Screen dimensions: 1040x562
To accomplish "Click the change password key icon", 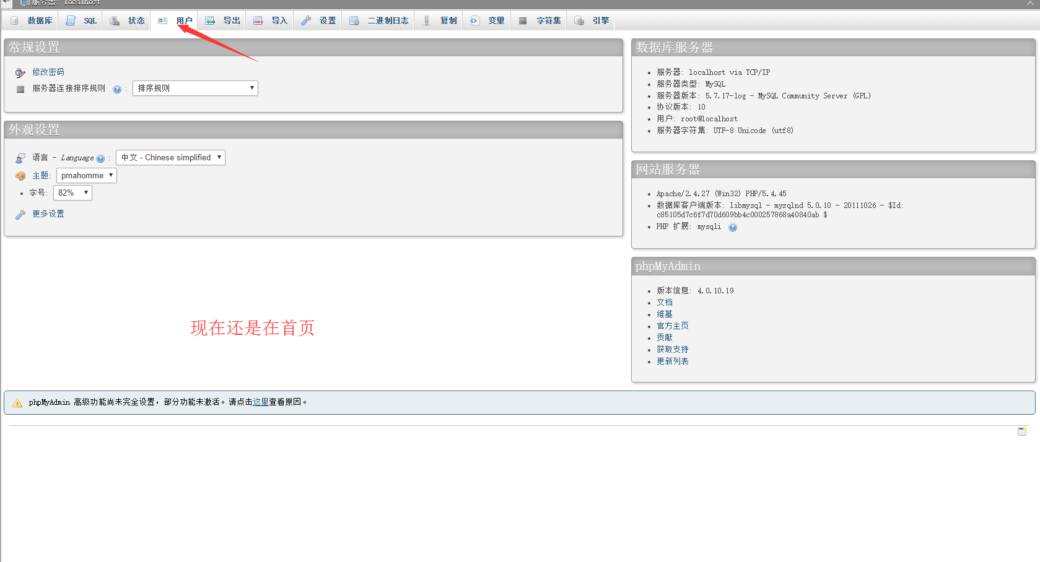I will tap(20, 72).
